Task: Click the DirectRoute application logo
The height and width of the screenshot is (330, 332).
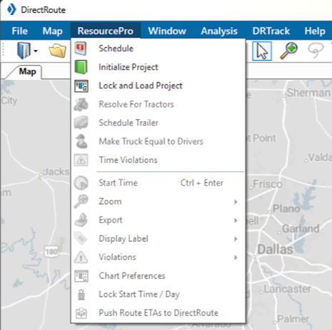Action: pos(11,10)
